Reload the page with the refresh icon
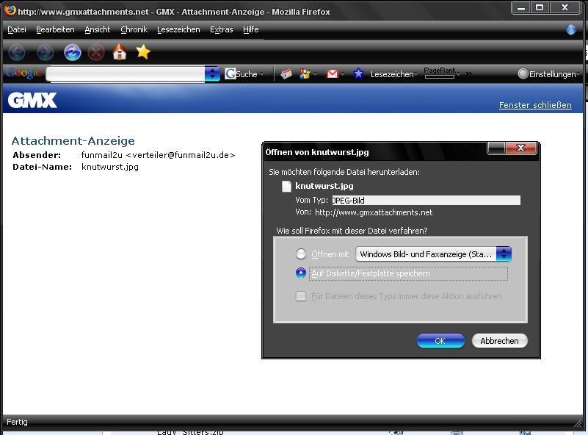The image size is (588, 435). coord(72,52)
